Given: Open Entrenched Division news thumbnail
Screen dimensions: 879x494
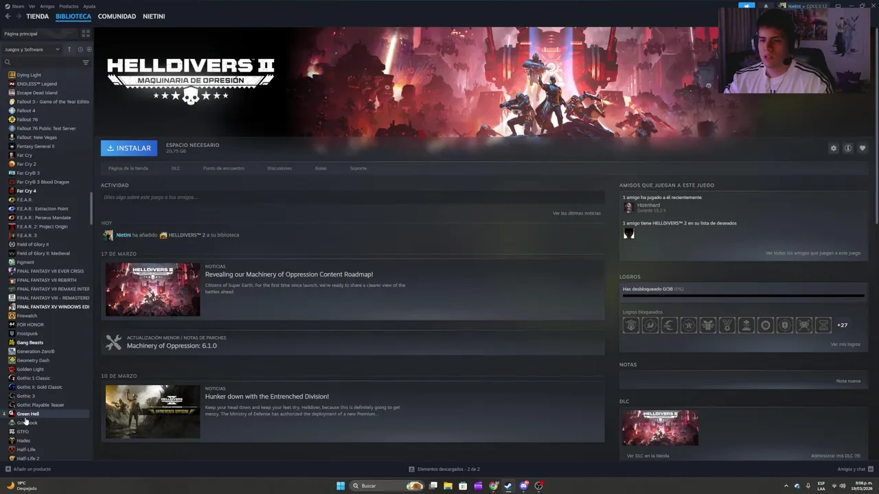Looking at the screenshot, I should tap(152, 412).
